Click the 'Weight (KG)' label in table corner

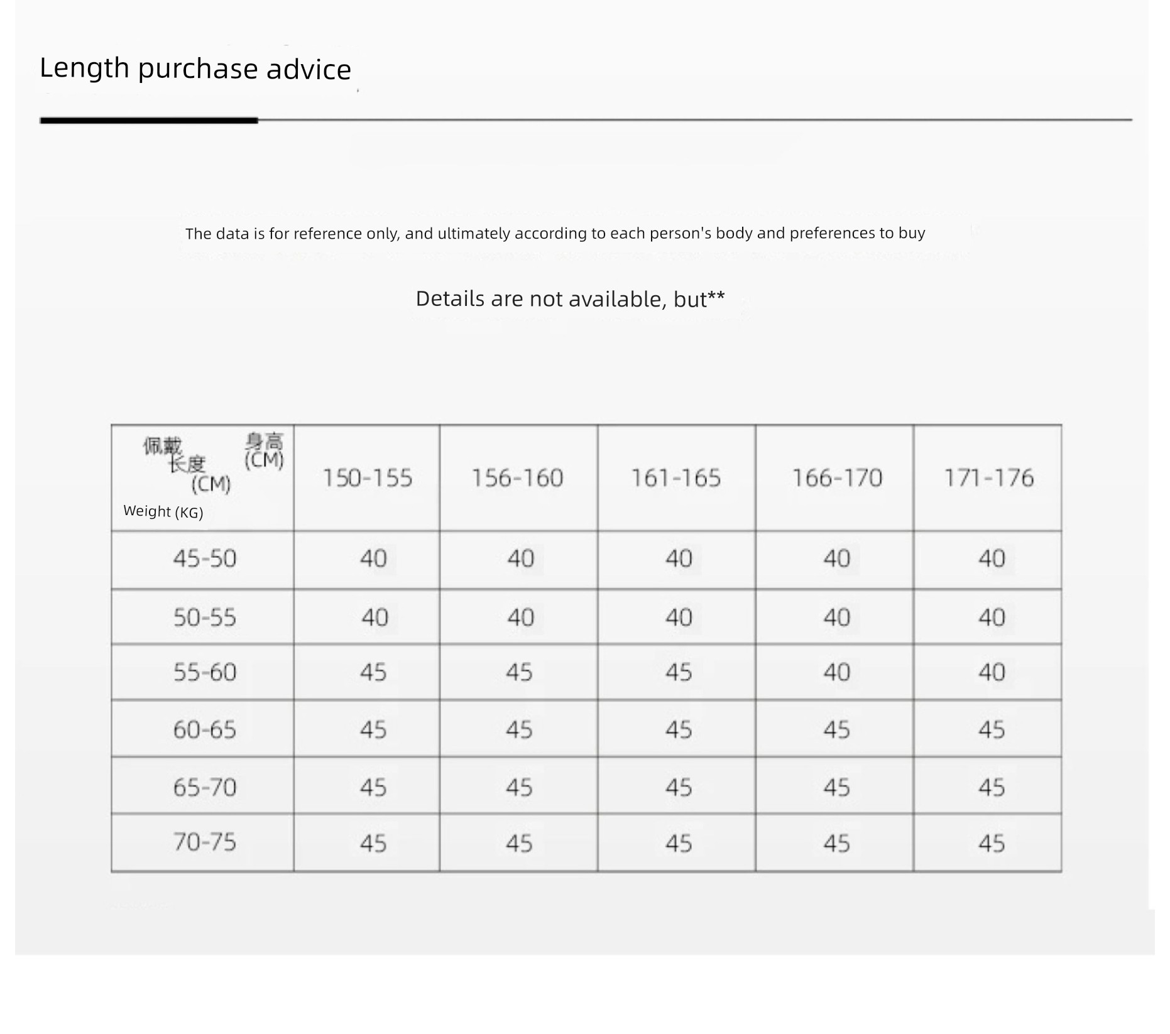pyautogui.click(x=163, y=511)
